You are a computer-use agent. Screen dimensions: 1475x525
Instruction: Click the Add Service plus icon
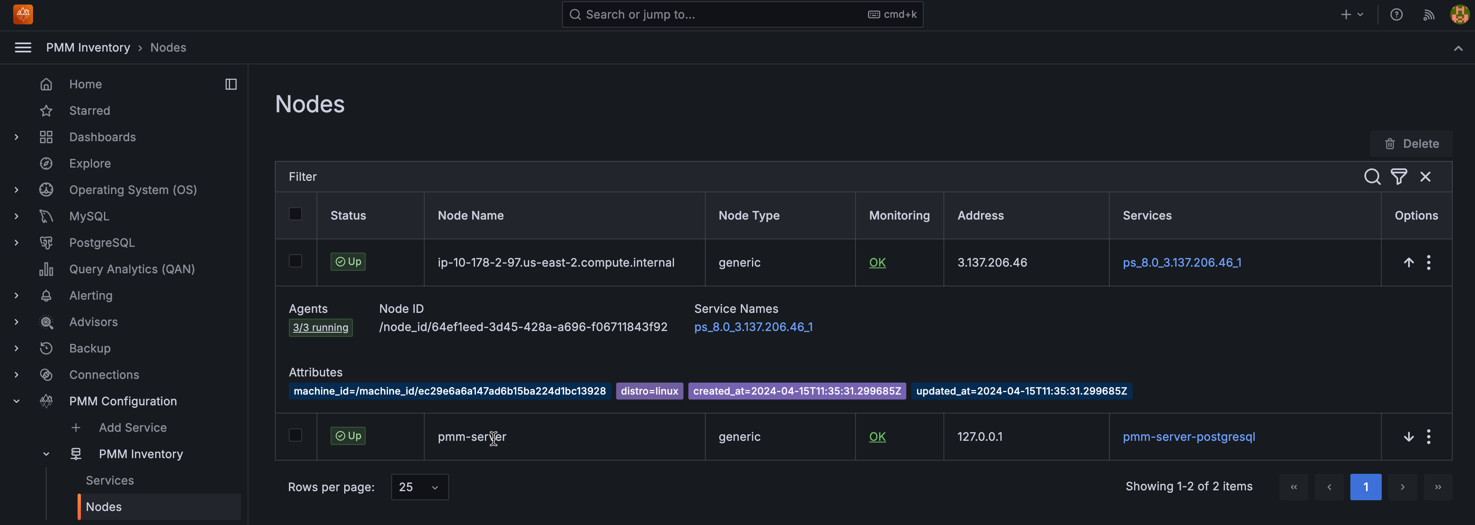click(x=76, y=428)
